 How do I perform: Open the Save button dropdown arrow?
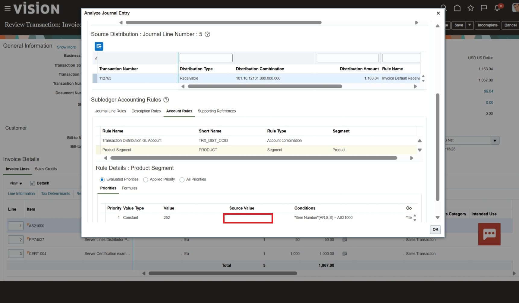pos(470,25)
